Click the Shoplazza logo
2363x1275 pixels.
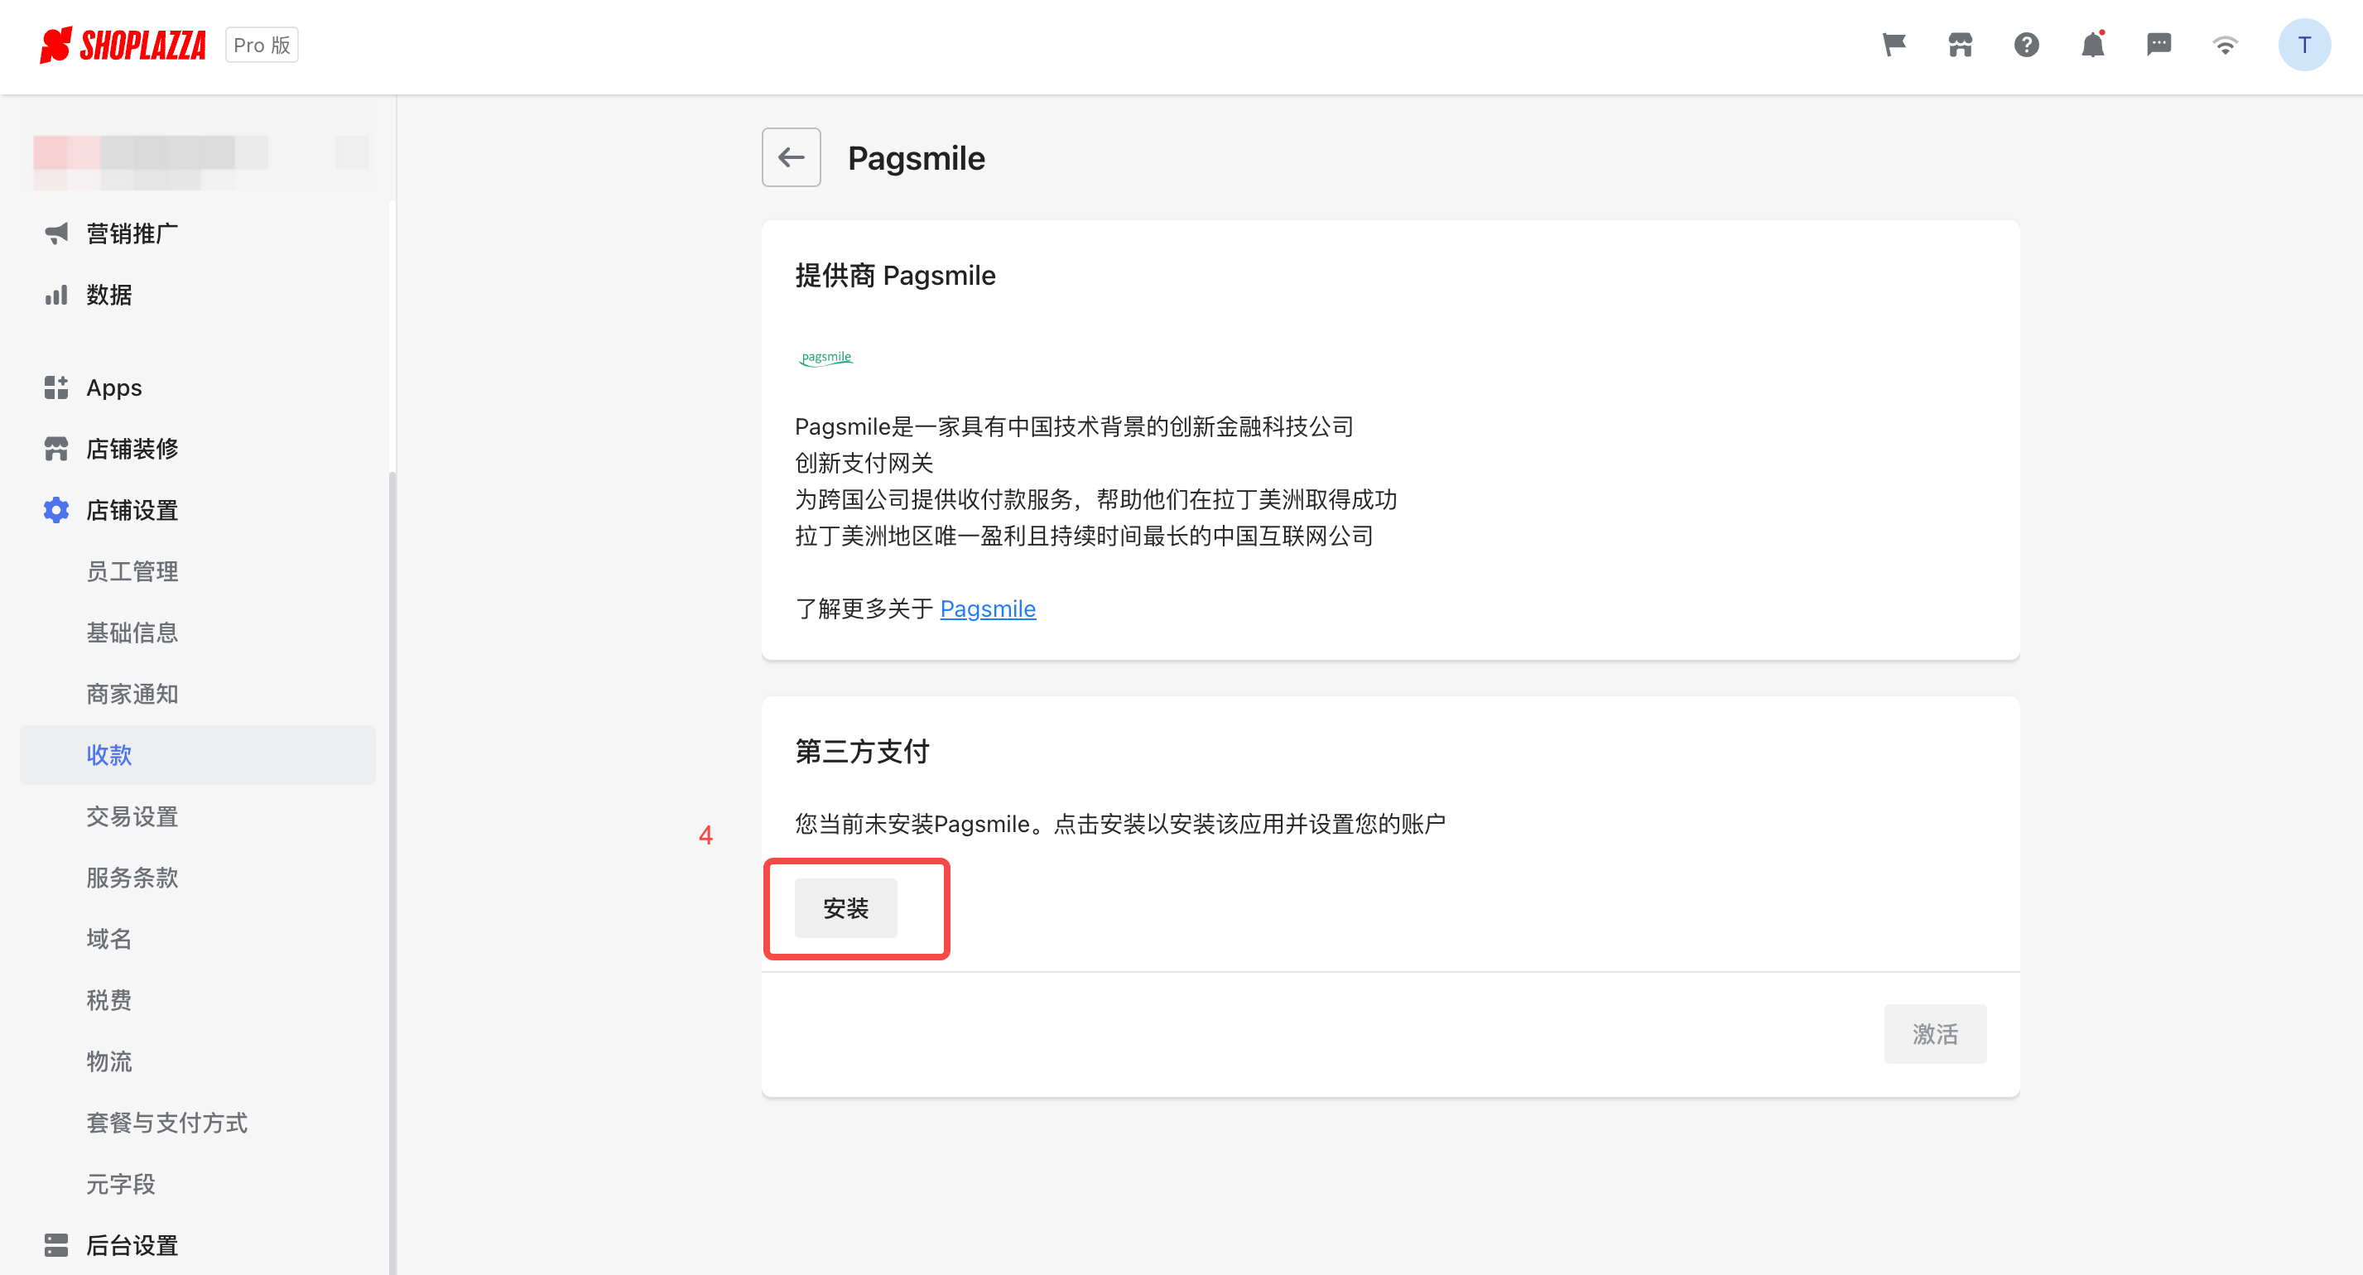123,45
